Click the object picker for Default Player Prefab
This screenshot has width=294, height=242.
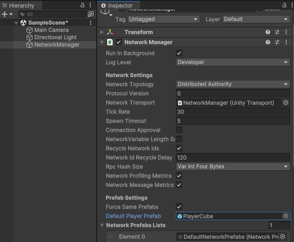(x=286, y=216)
